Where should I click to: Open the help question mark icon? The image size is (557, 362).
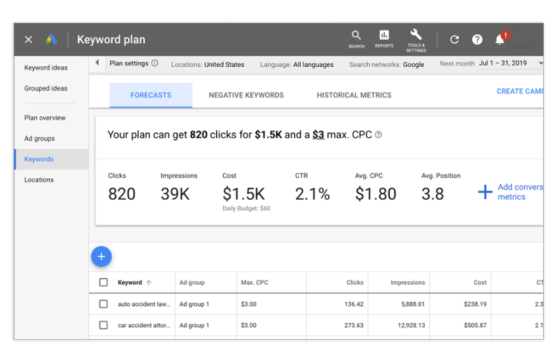(x=477, y=40)
